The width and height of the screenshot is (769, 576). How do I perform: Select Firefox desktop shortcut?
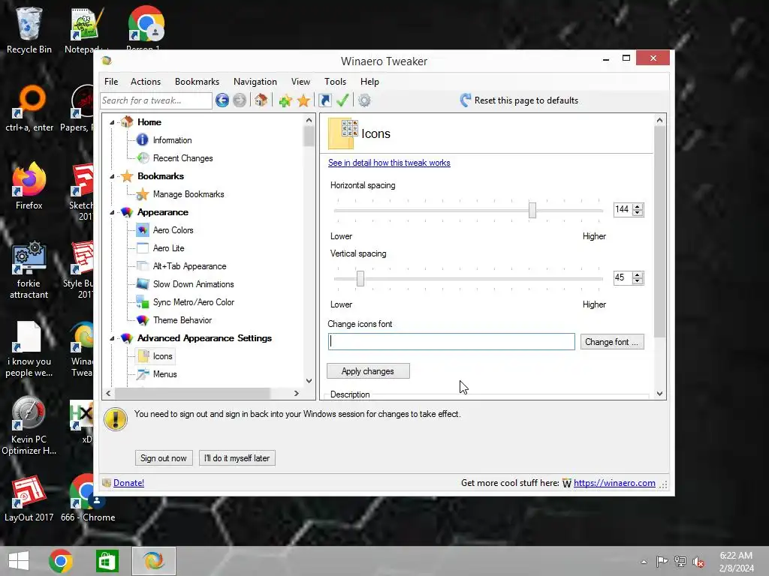pyautogui.click(x=29, y=186)
